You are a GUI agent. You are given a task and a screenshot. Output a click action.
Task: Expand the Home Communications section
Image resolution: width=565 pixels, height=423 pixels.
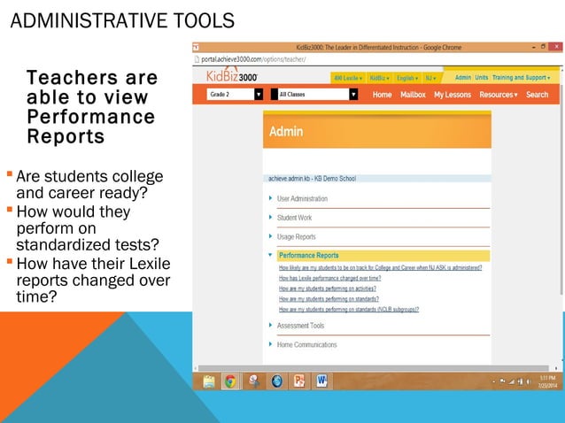point(306,344)
